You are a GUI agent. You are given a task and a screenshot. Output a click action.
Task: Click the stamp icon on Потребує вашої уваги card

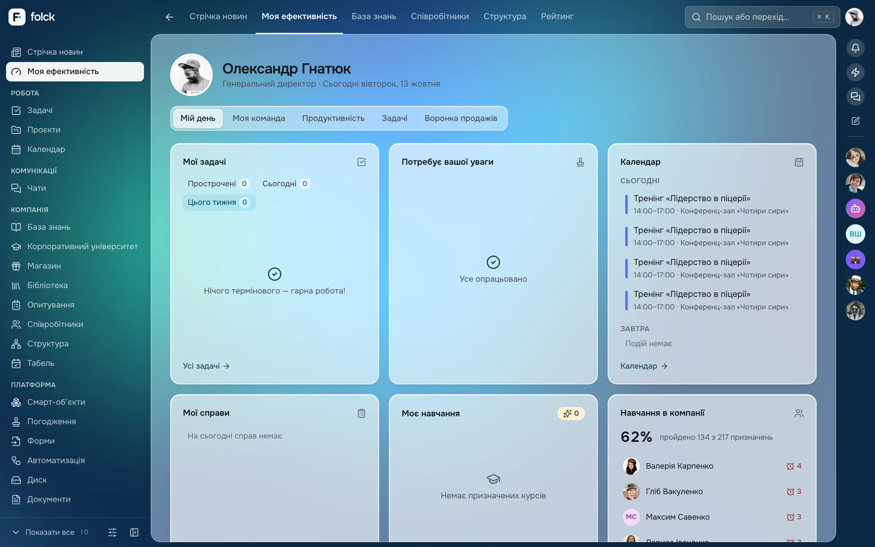pyautogui.click(x=580, y=162)
